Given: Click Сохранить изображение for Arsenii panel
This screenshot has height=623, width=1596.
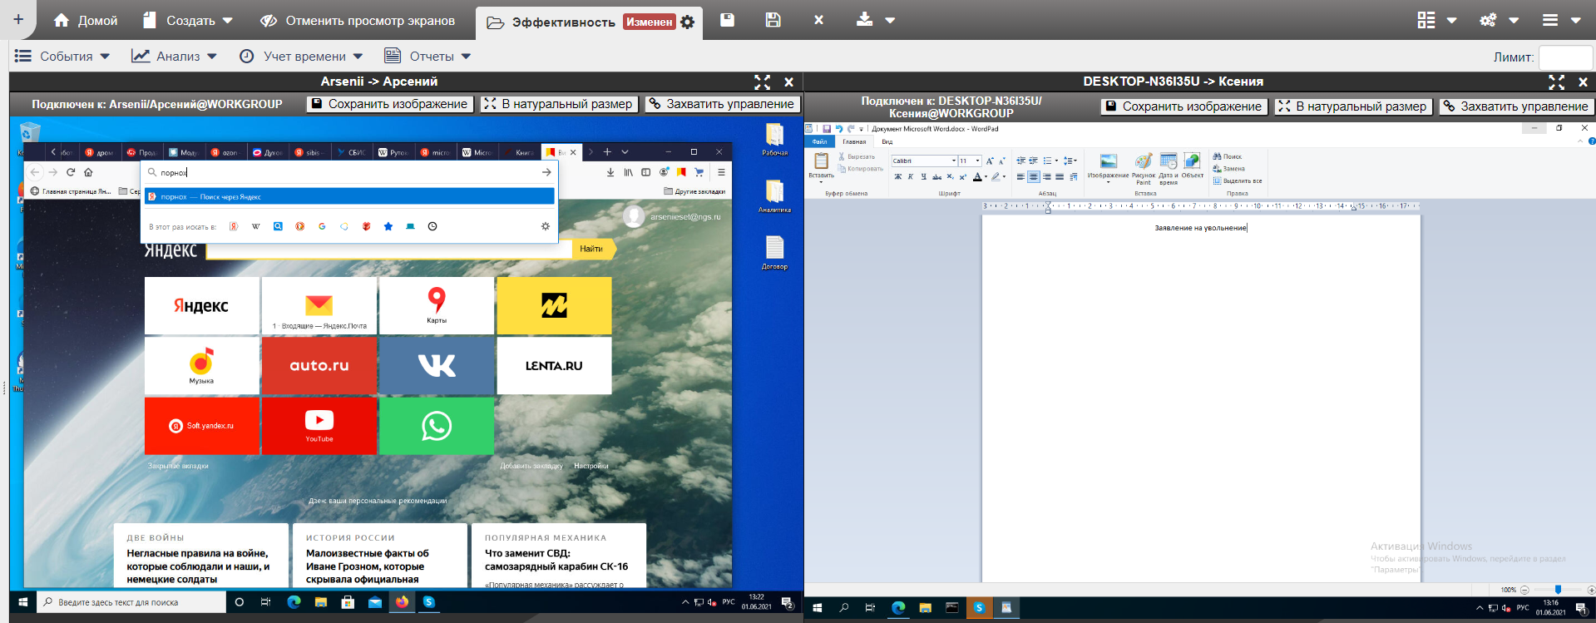Looking at the screenshot, I should [x=390, y=104].
